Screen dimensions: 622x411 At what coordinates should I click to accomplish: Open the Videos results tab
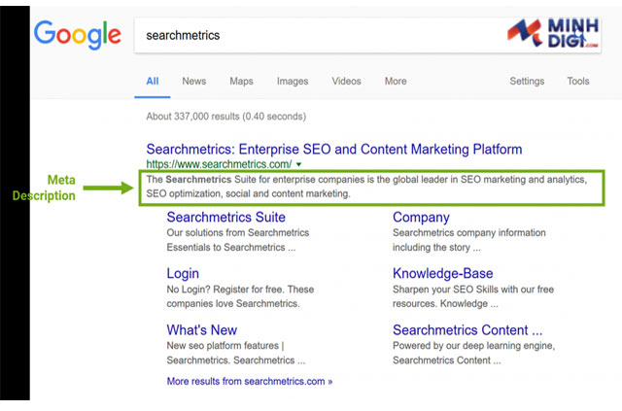(346, 82)
